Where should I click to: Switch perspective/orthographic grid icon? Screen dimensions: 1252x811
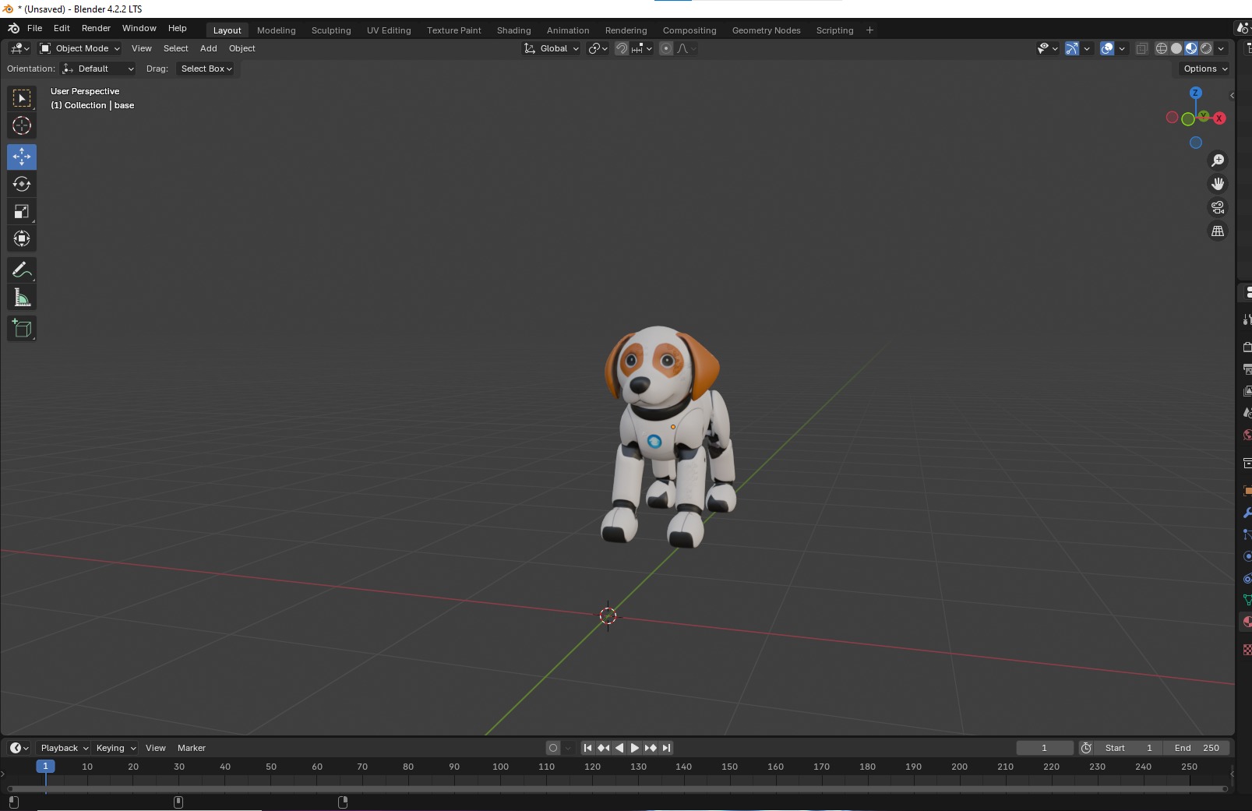[x=1218, y=231]
